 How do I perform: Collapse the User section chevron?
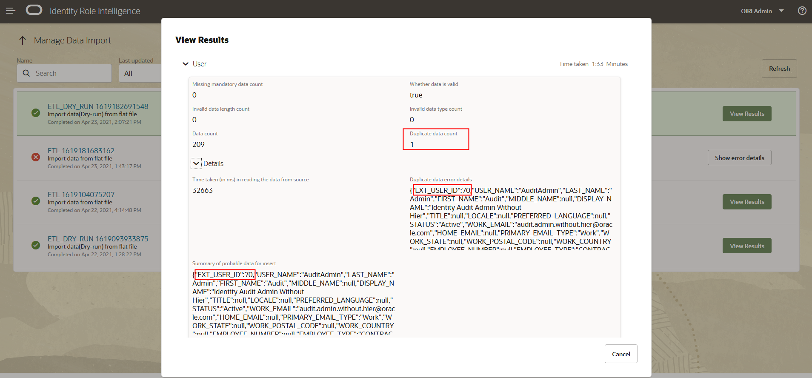(186, 64)
